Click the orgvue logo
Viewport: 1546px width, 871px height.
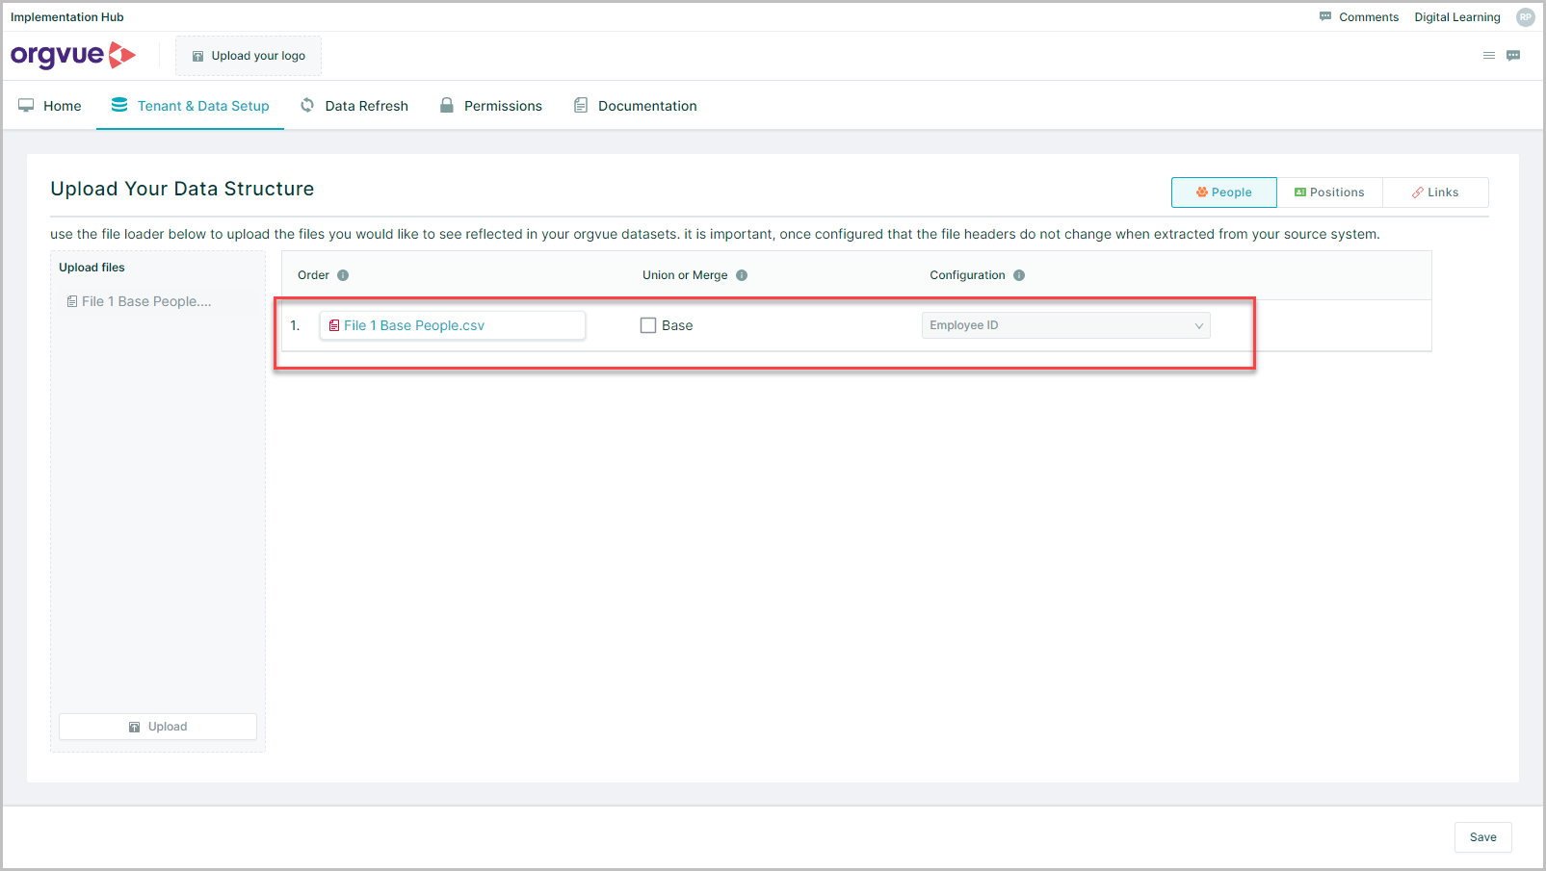click(73, 56)
